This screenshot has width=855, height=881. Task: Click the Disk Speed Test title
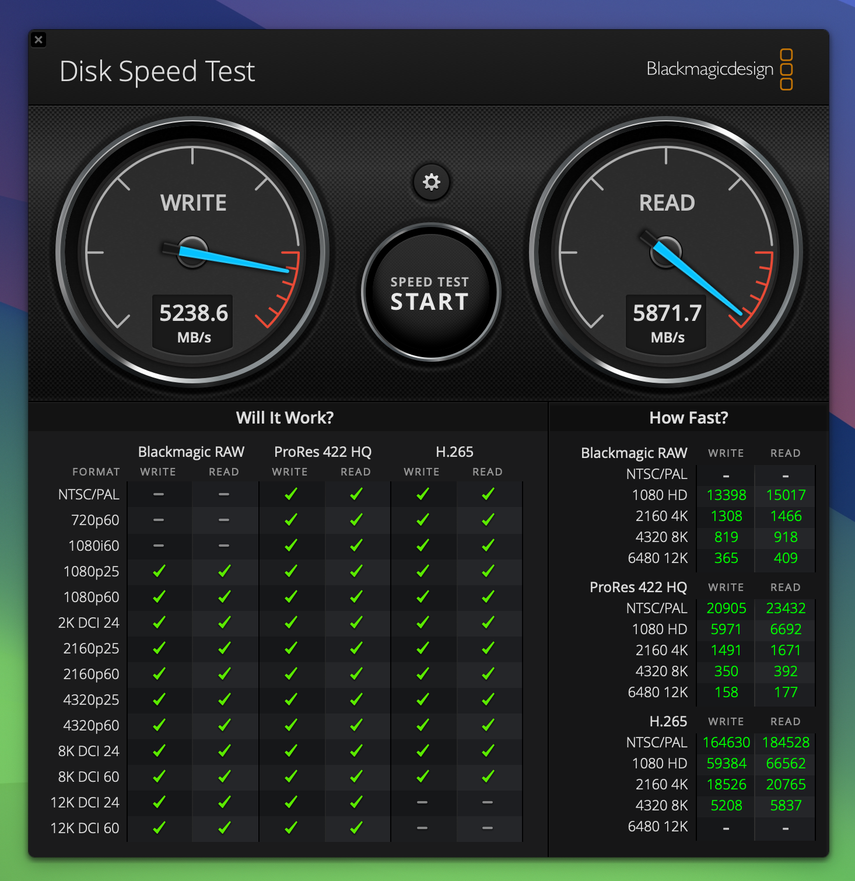157,72
